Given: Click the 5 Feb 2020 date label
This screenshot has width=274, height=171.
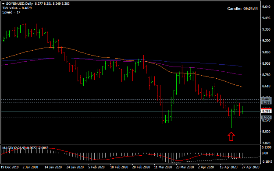Looking at the screenshot, I should coord(96,167).
